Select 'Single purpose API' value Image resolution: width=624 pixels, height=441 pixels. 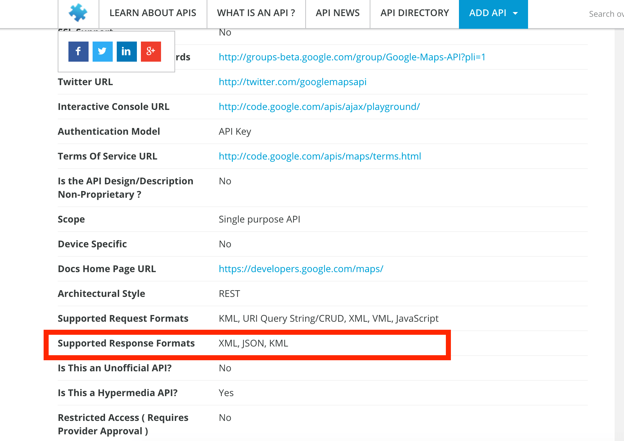[x=259, y=219]
